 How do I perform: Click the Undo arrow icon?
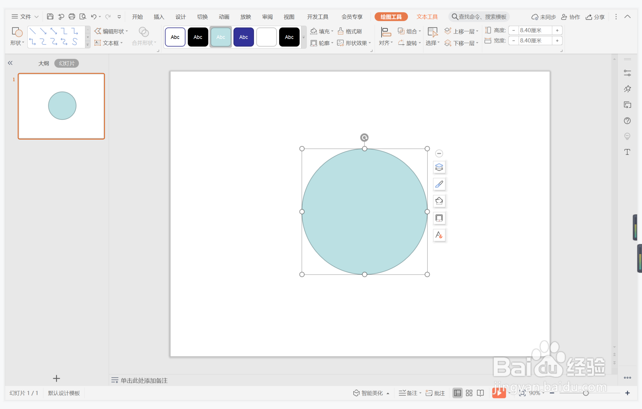[94, 16]
